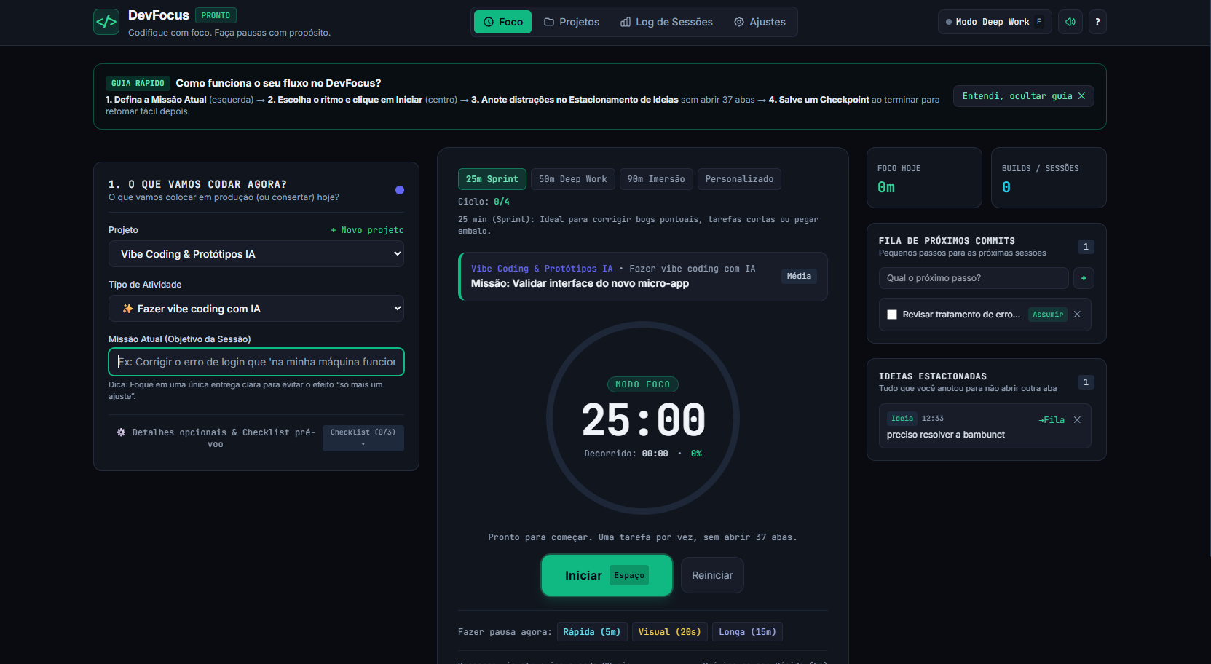Click the count badge in Ideias Estacionadas

click(1086, 382)
